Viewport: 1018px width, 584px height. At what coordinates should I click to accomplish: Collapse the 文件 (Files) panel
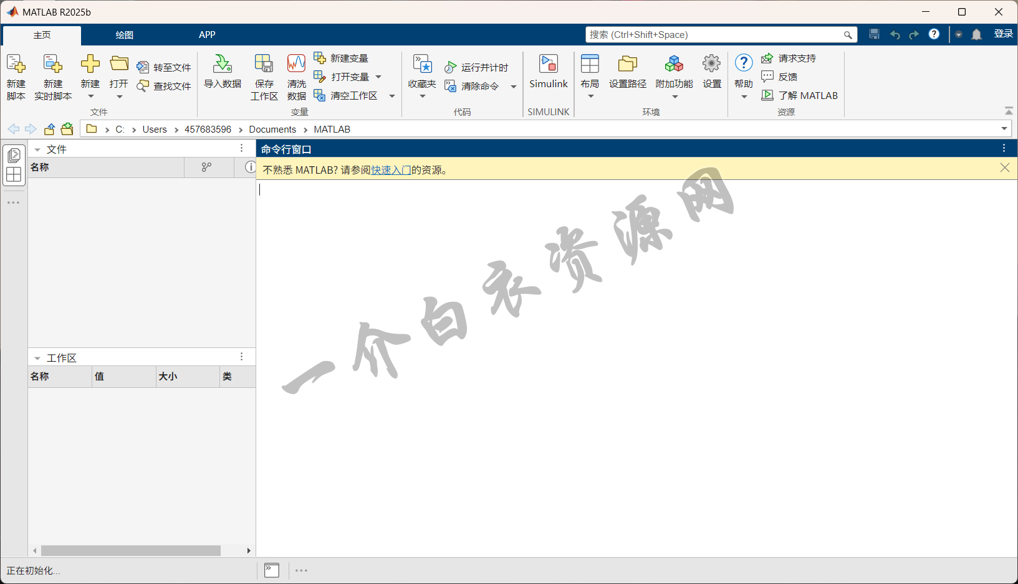(x=37, y=150)
